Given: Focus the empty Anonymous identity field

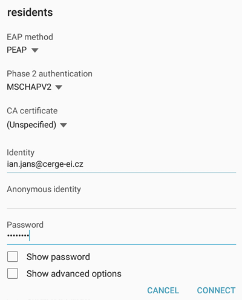Looking at the screenshot, I should coord(122,201).
